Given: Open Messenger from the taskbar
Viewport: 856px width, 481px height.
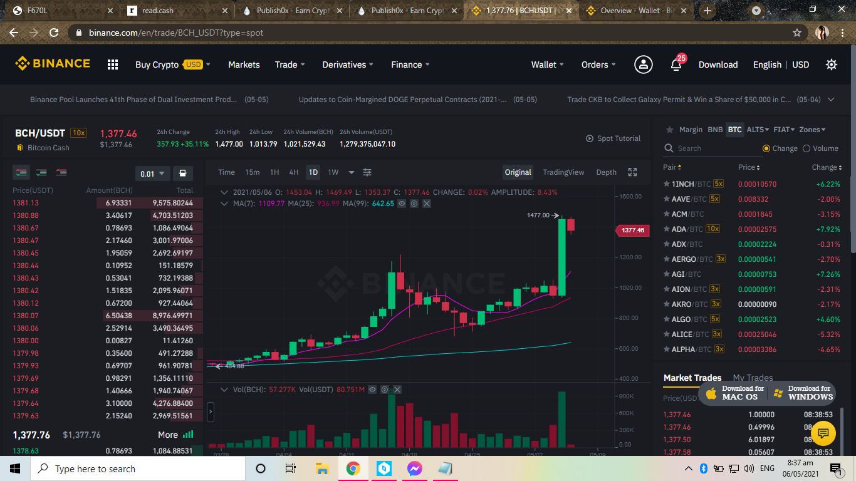Looking at the screenshot, I should tap(414, 468).
